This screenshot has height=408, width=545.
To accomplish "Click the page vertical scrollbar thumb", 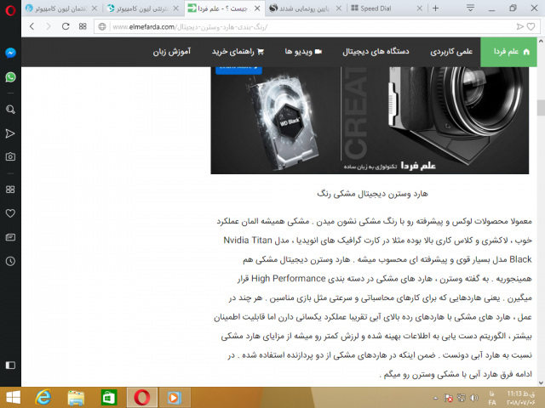I will [x=541, y=107].
